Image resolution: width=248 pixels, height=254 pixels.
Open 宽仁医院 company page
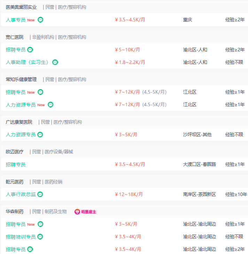click(15, 37)
